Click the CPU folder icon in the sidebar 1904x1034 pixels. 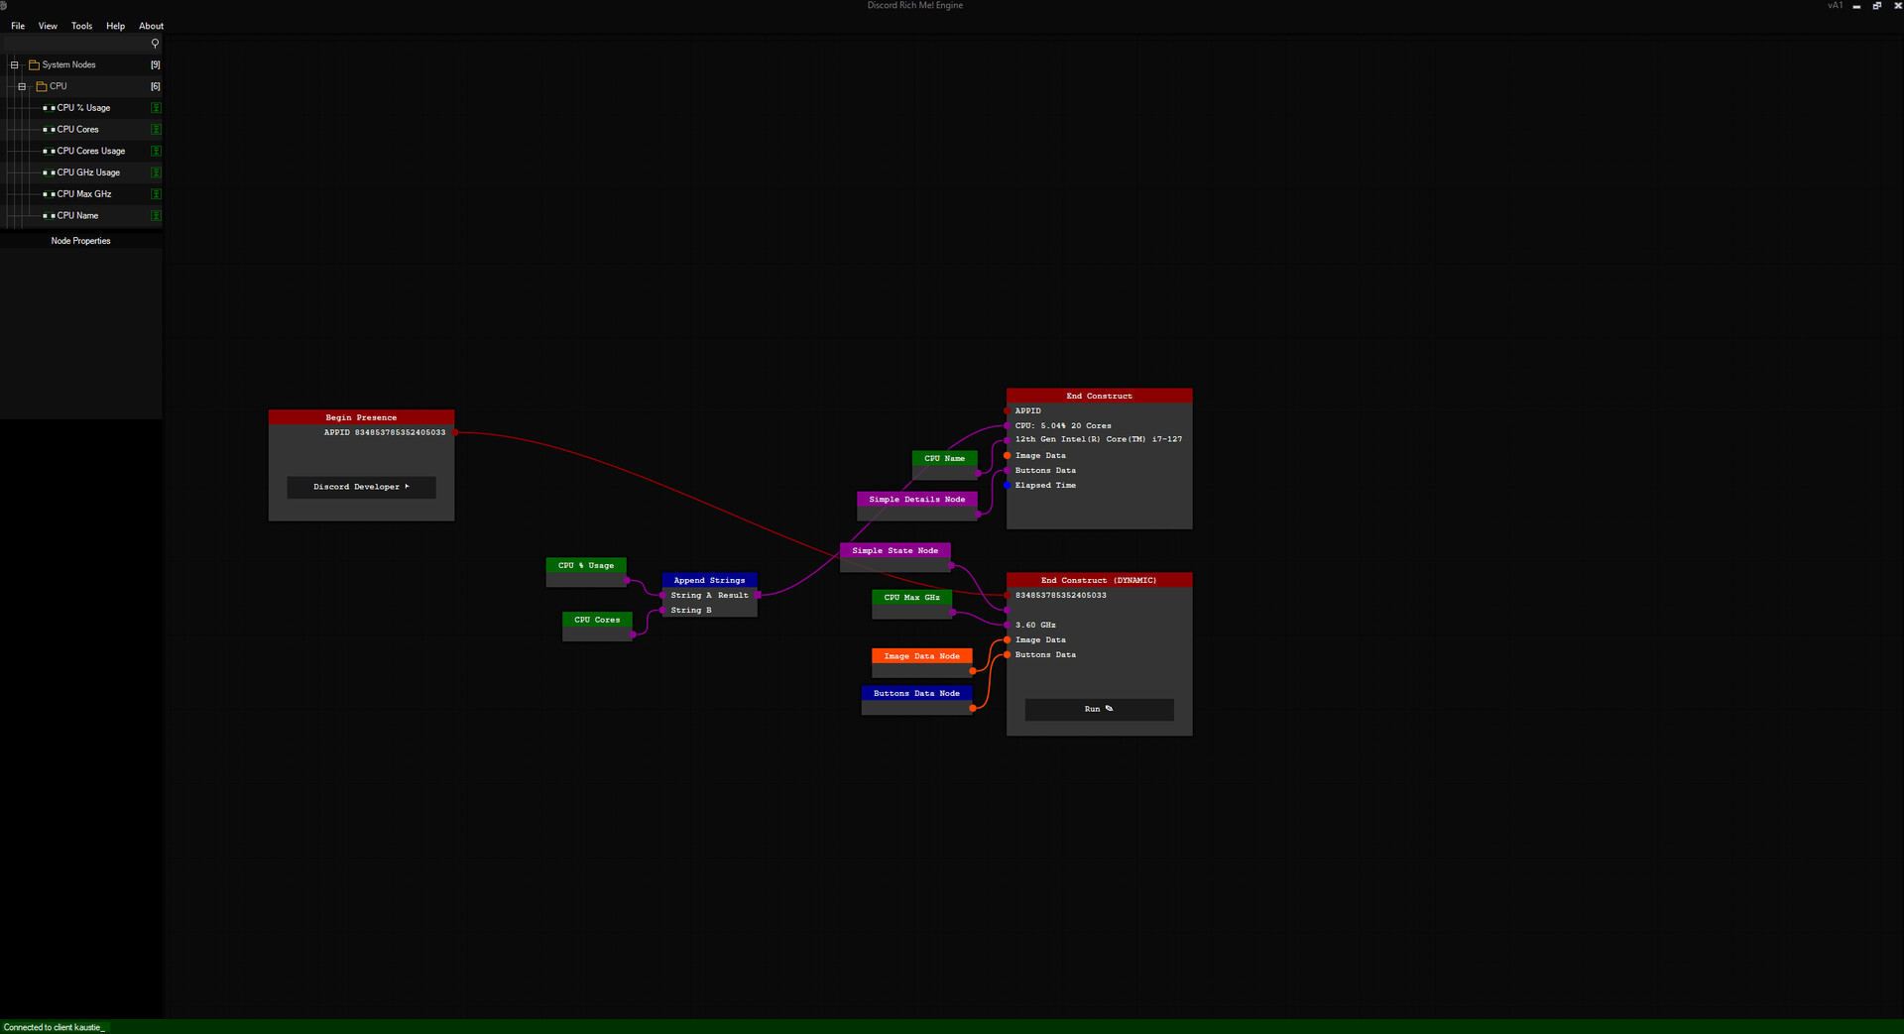click(41, 86)
